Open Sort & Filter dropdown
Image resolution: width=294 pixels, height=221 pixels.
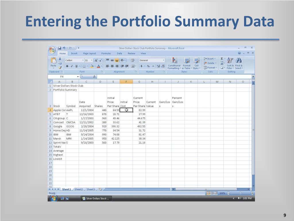pos(230,63)
